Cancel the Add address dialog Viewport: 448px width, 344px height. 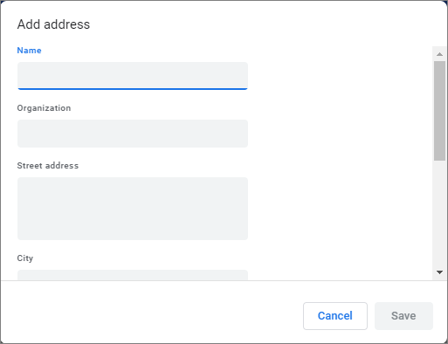pyautogui.click(x=335, y=316)
